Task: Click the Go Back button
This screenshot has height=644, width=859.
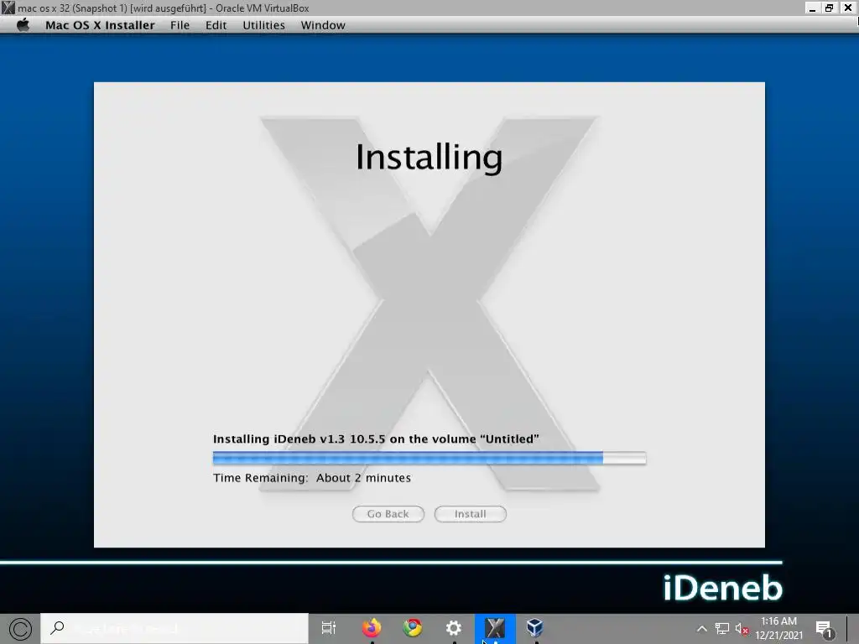Action: point(388,514)
